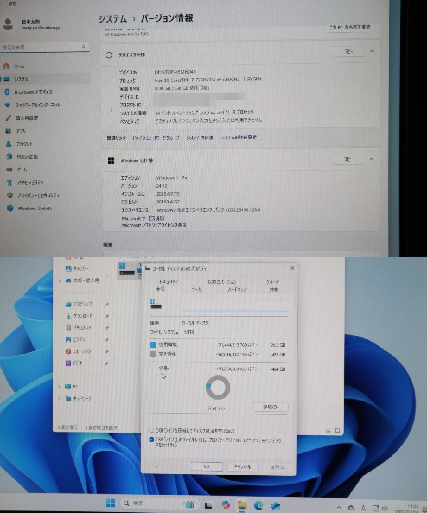Collapse the デバイスの仕様 section
Screen dimensions: 427x513
(372, 51)
